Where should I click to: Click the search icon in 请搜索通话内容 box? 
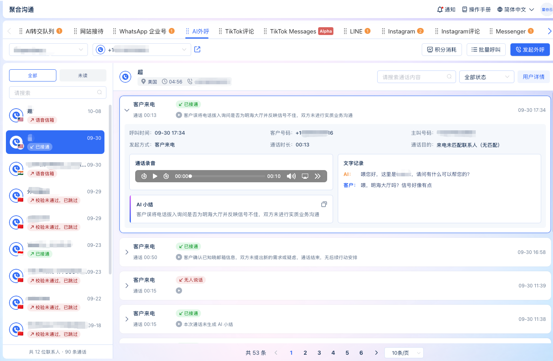449,77
